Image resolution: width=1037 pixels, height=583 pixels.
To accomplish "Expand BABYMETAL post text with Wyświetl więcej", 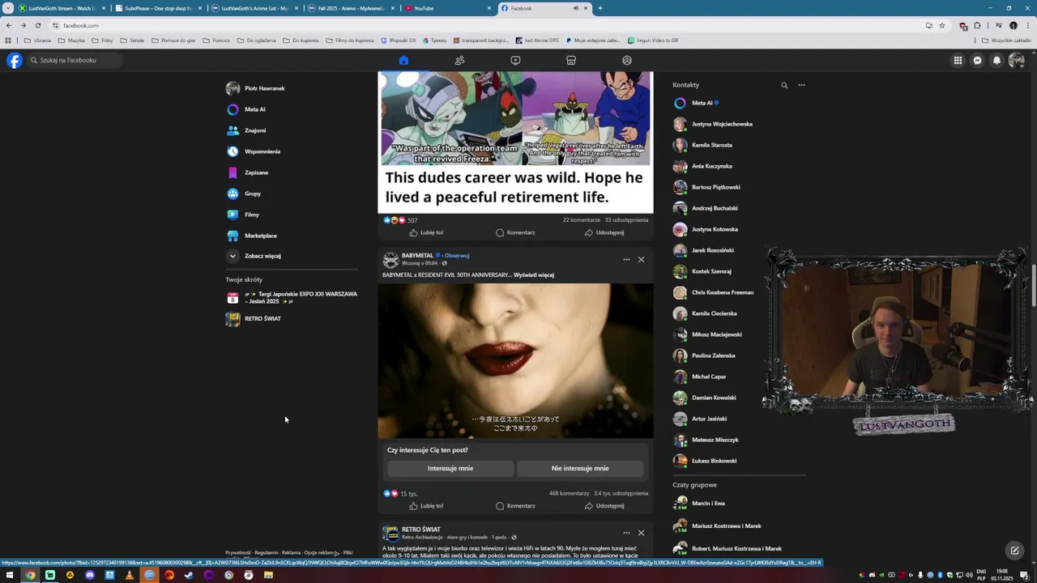I will point(534,275).
